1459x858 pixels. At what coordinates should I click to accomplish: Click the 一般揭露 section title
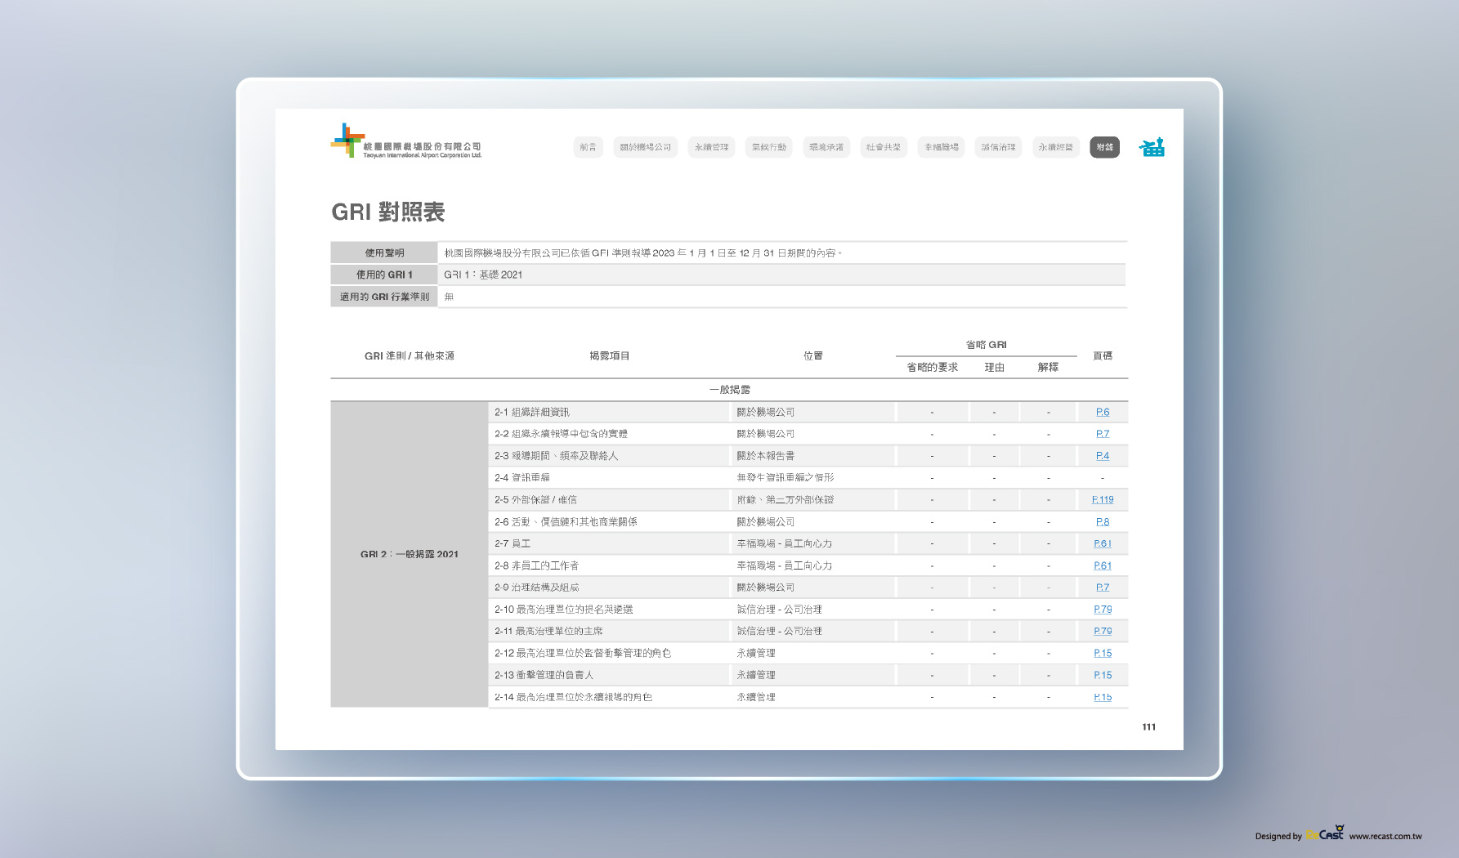tap(729, 390)
